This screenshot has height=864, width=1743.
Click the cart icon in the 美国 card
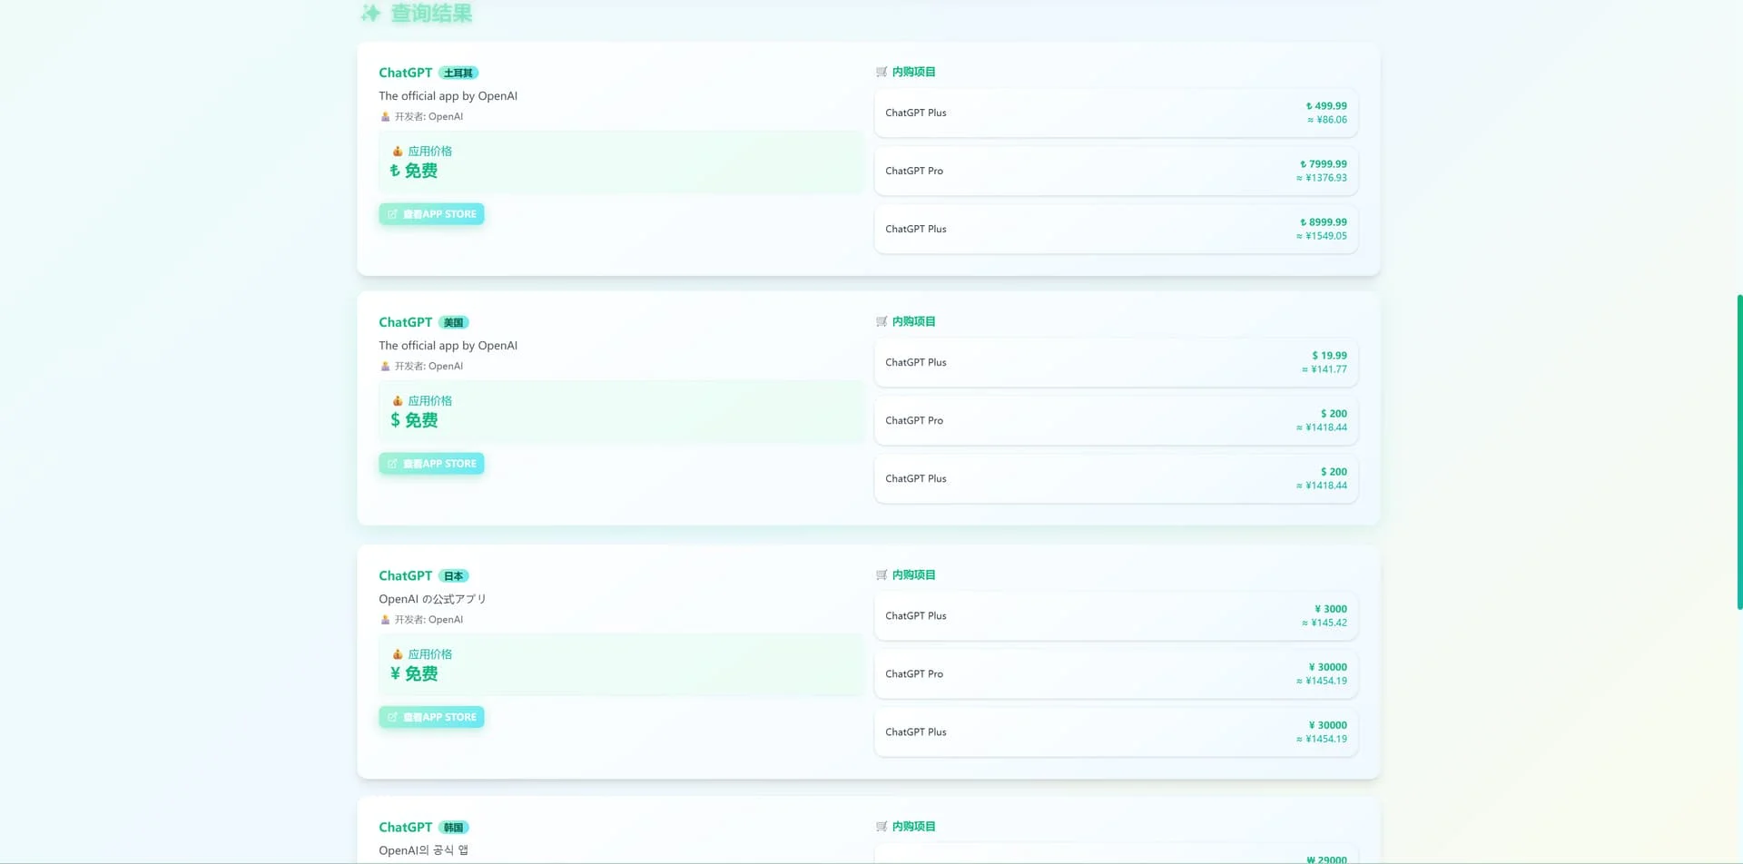881,321
